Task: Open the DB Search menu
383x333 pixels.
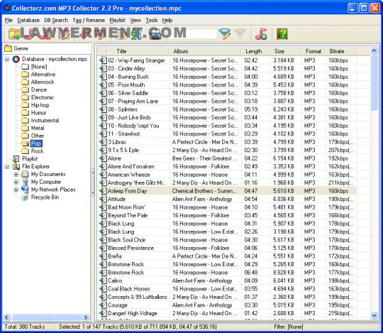Action: tap(56, 21)
